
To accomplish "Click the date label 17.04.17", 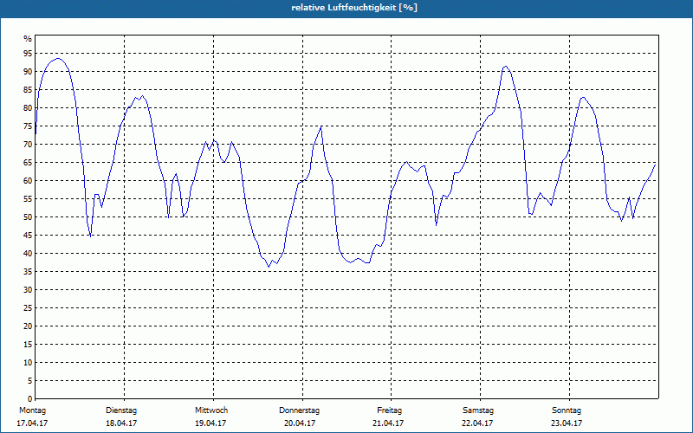I will (32, 423).
